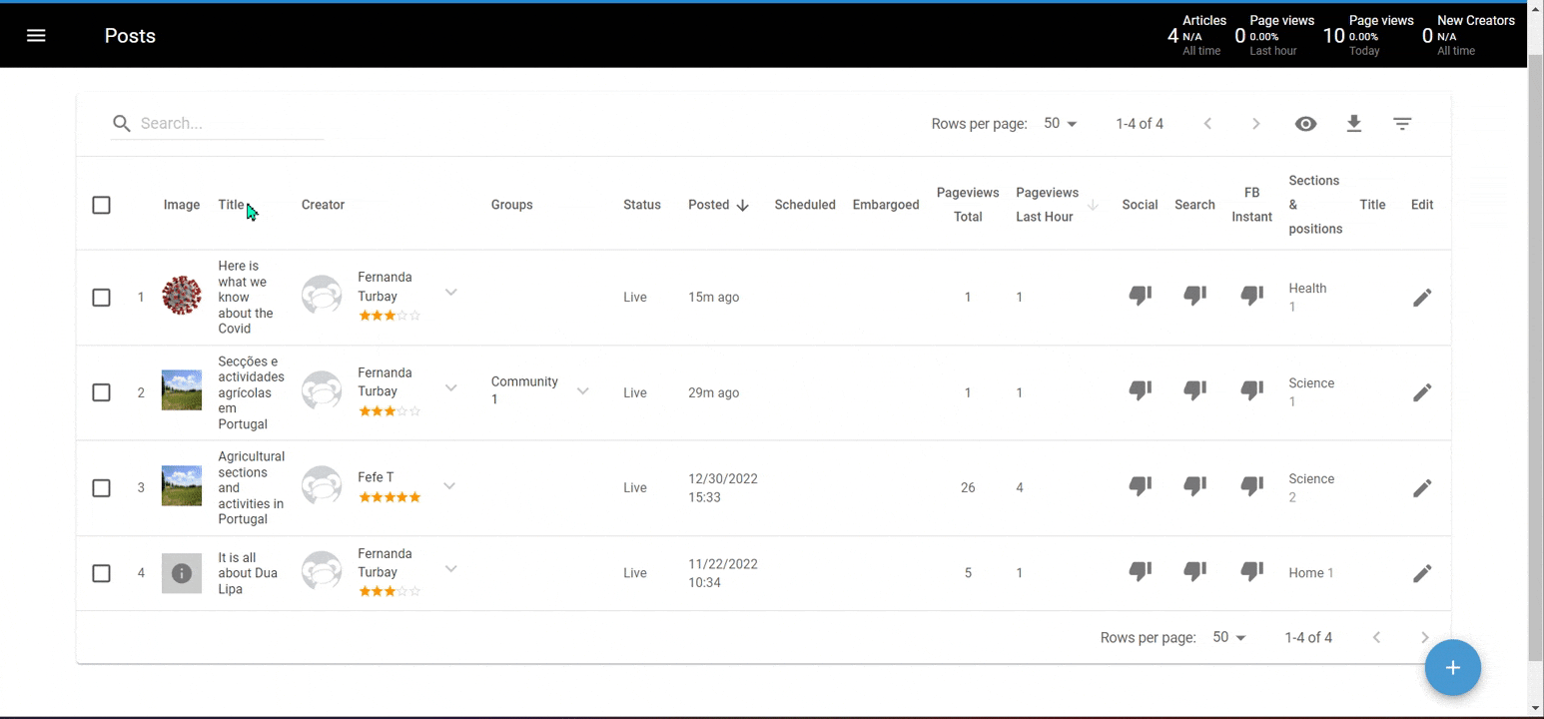The width and height of the screenshot is (1544, 719).
Task: Edit the Dua Lipa post
Action: coord(1422,573)
